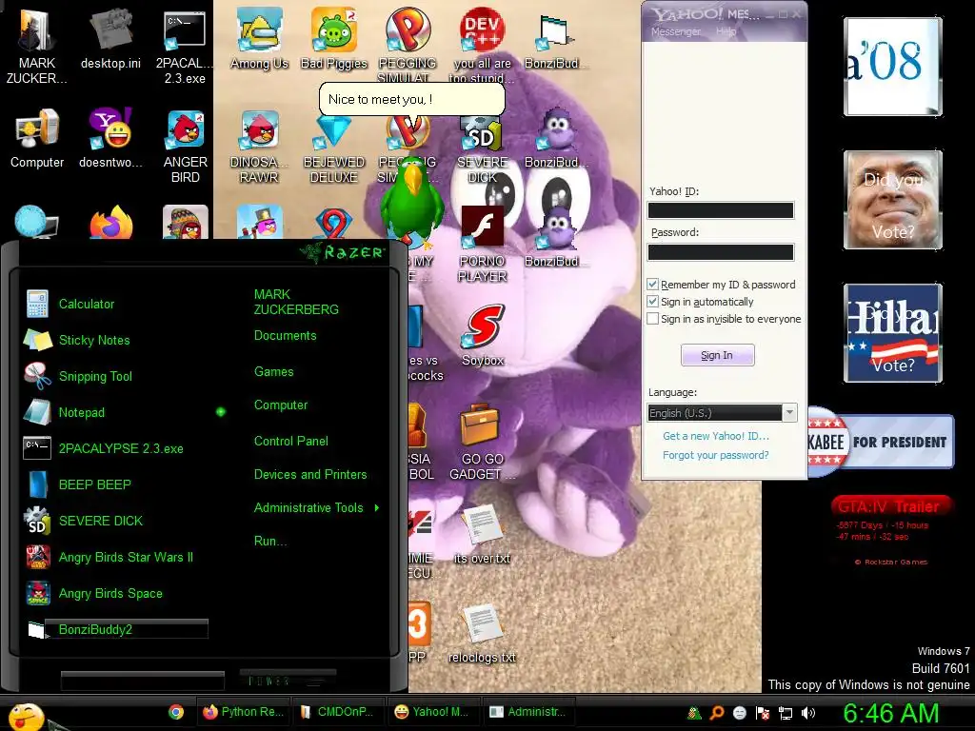This screenshot has height=731, width=975.
Task: Open Control Panel from the Start menu
Action: [291, 442]
